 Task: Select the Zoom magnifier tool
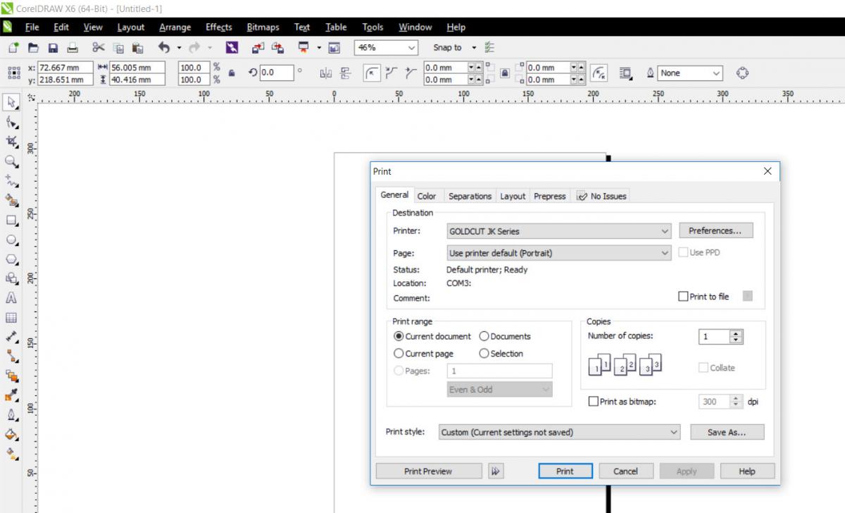pos(11,161)
